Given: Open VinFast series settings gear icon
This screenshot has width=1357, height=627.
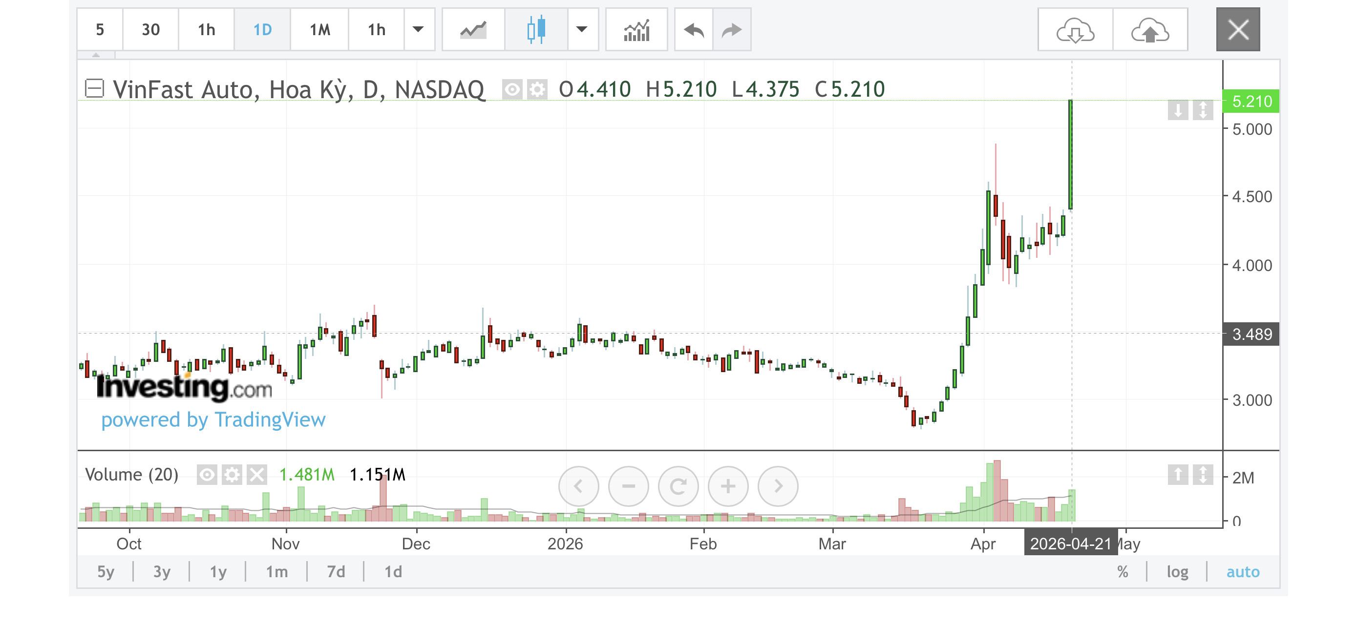Looking at the screenshot, I should (x=537, y=89).
